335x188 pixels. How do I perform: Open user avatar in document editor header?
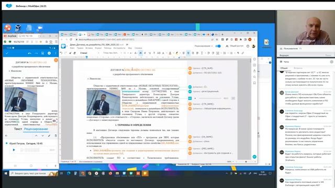pos(253,46)
